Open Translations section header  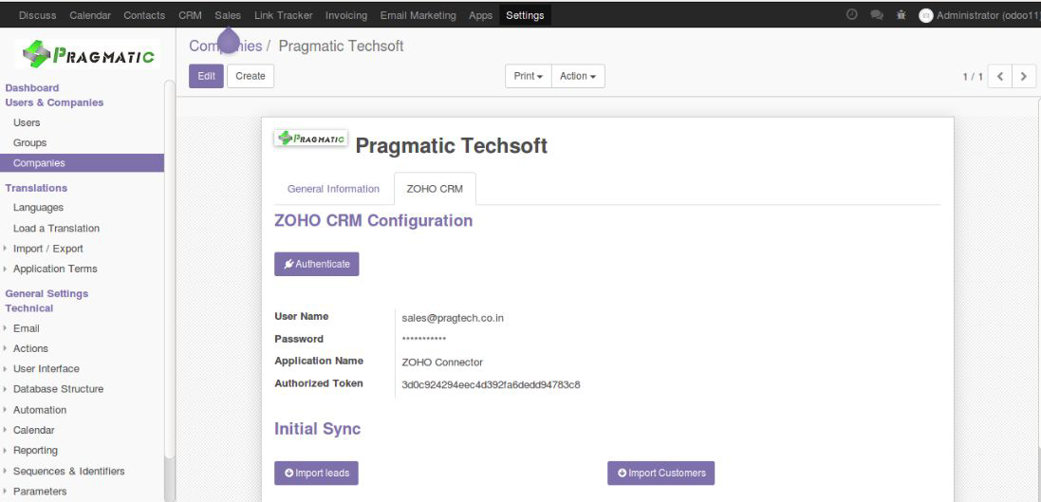point(36,188)
